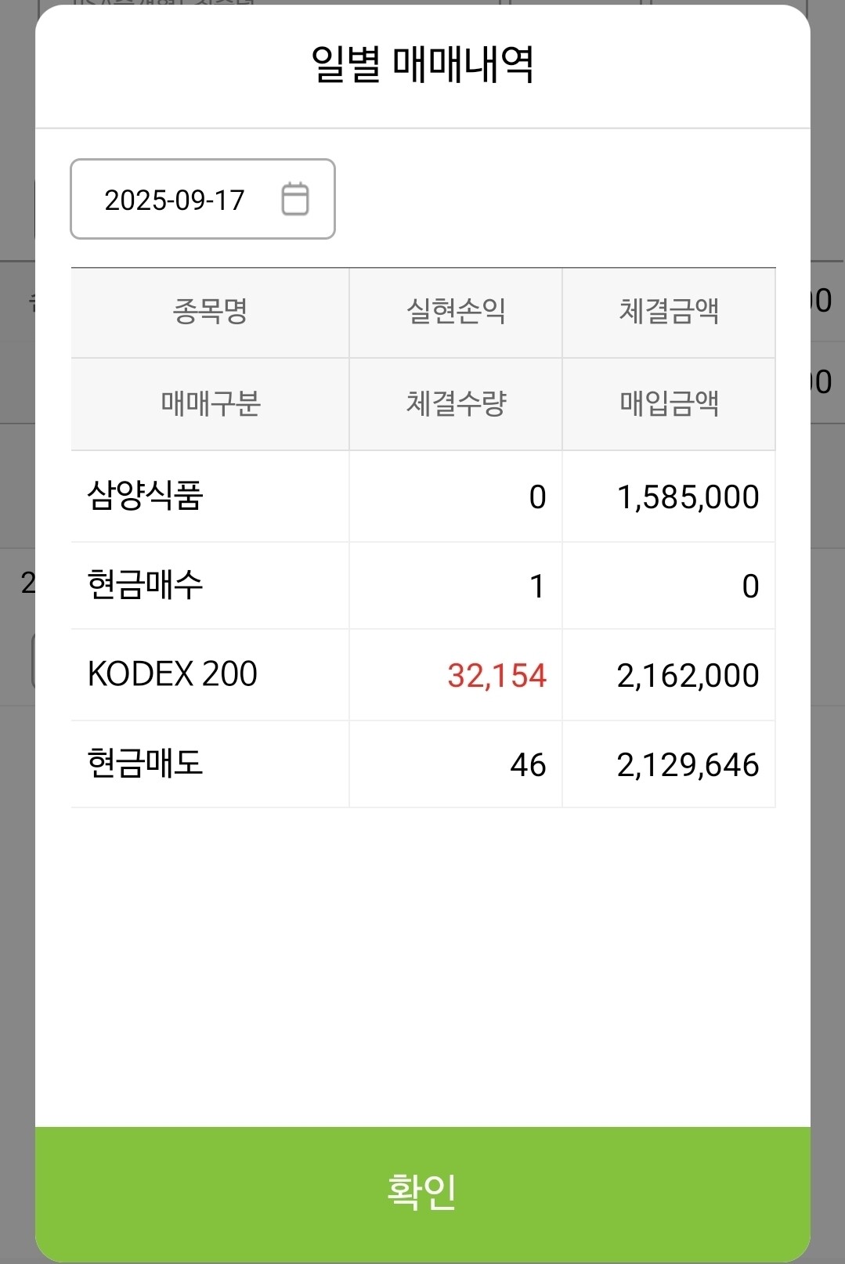Select the 2025-09-17 date input field
The image size is (845, 1264).
203,199
